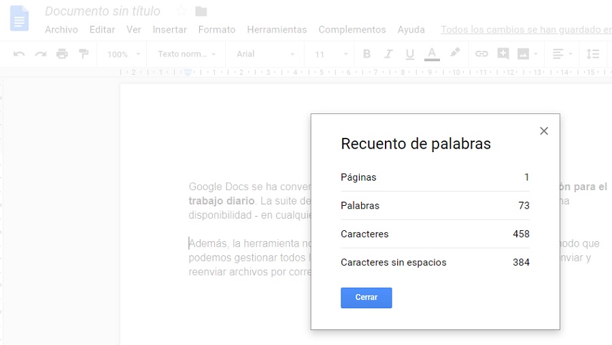Screen dimensions: 612x345
Task: Insert a link with chain icon
Action: [x=481, y=54]
